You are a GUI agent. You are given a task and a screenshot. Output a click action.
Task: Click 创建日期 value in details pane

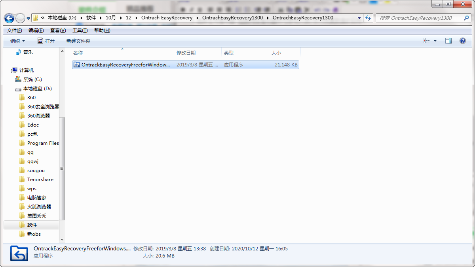point(260,249)
